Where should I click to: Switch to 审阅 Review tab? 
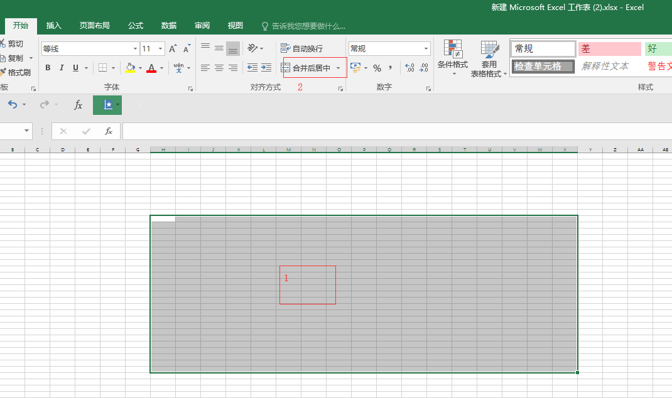tap(202, 26)
